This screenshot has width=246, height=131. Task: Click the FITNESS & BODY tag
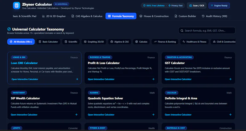point(97,128)
